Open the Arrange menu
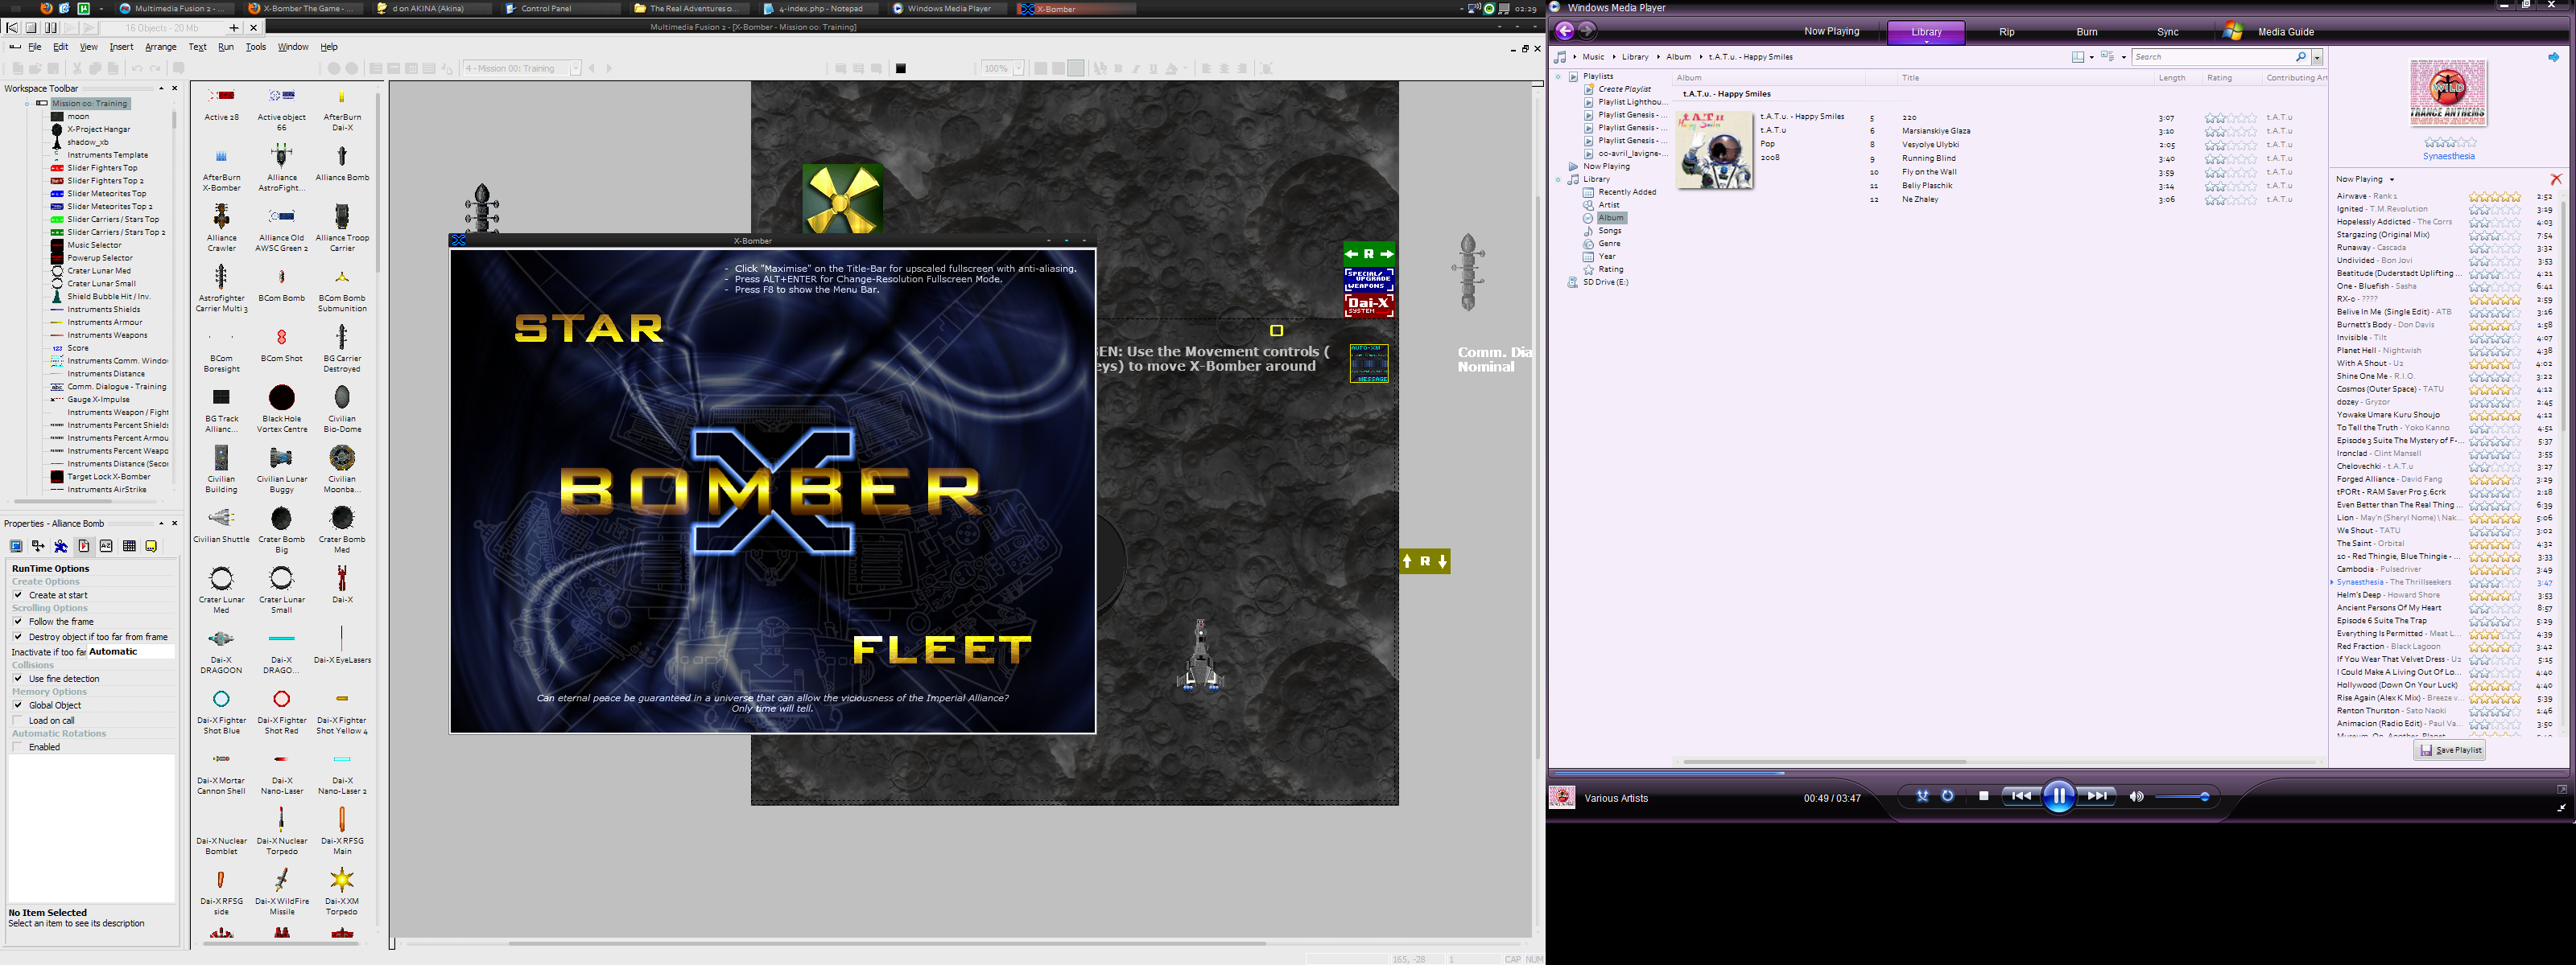Viewport: 2576px width, 965px height. click(x=161, y=47)
